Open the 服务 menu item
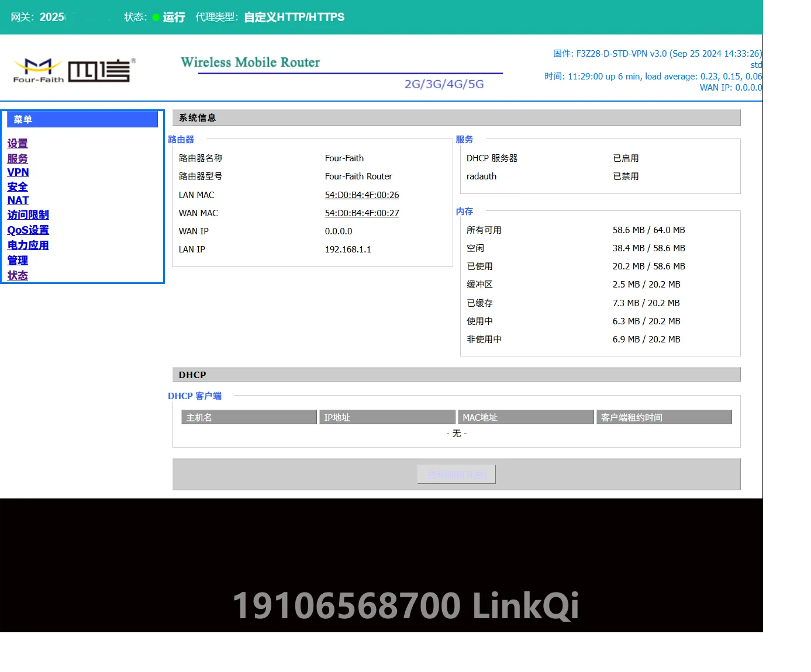Screen dimensions: 811x672 pos(18,158)
